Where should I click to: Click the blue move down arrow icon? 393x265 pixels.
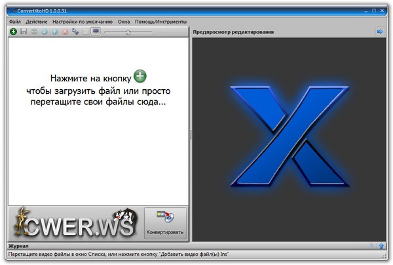point(45,31)
